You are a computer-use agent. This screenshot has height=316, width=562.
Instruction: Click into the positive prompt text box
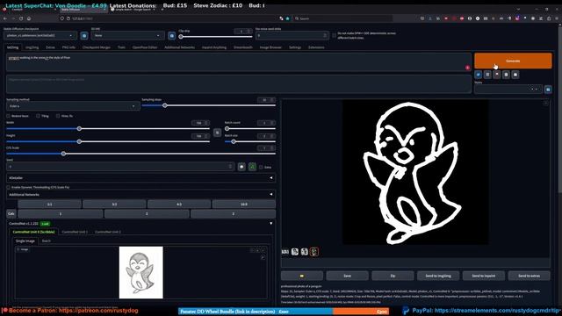[238, 62]
